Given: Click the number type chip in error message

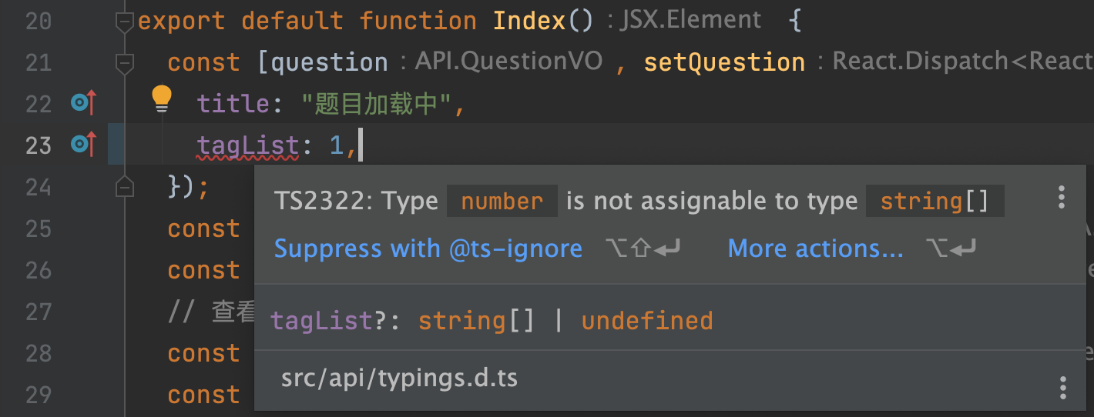Looking at the screenshot, I should point(502,202).
